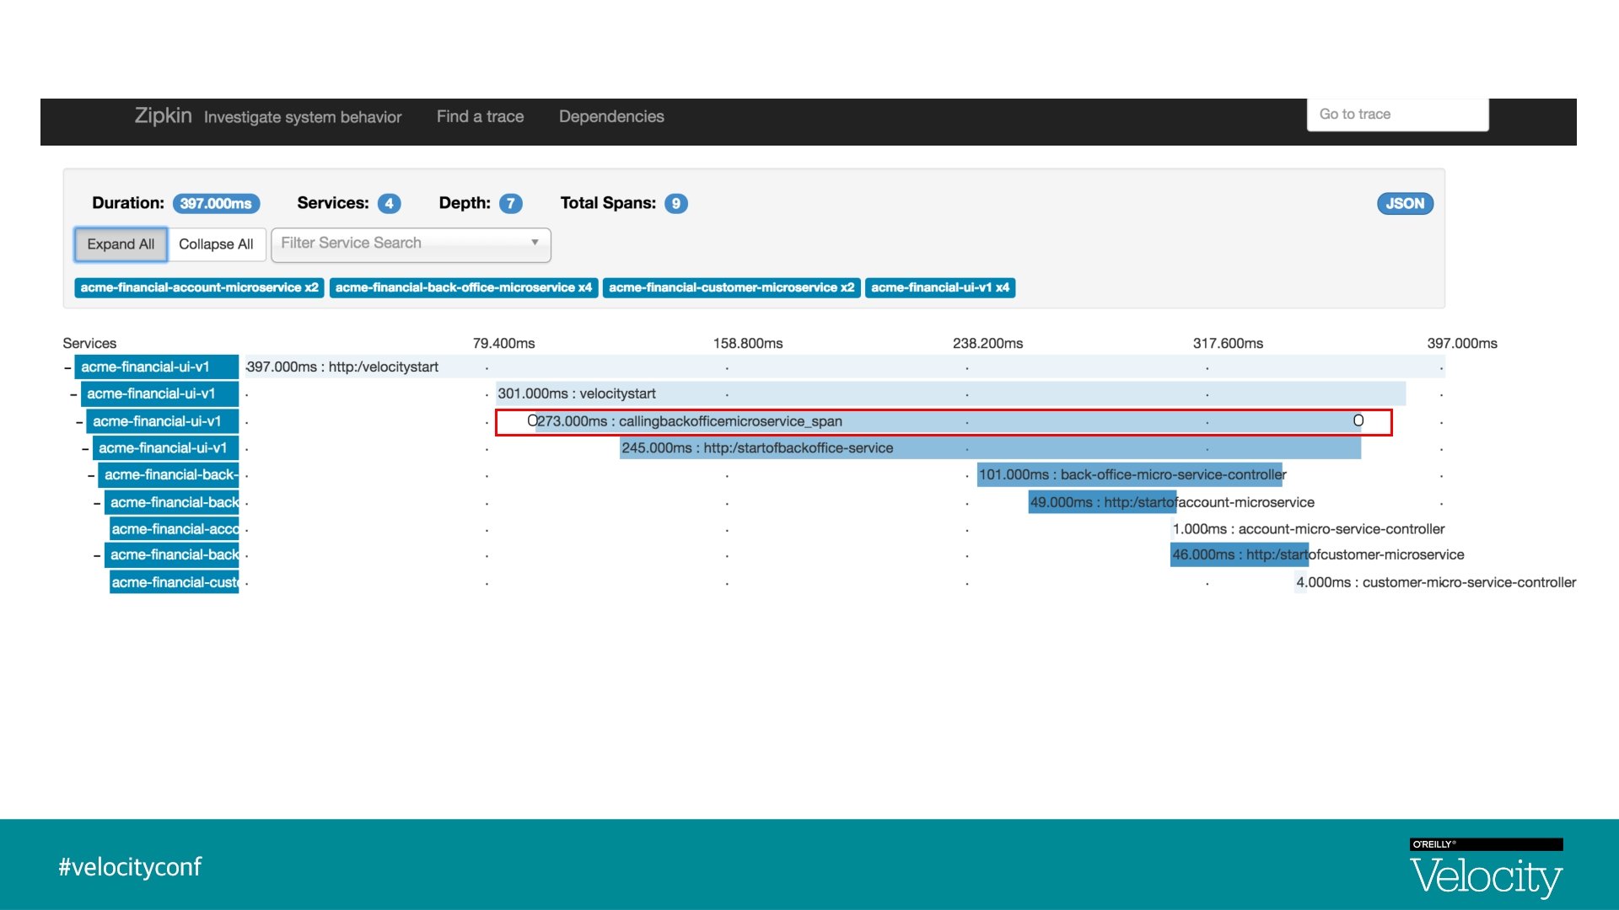Collapse the first acme-financial-back row's minus toggle

(x=91, y=476)
